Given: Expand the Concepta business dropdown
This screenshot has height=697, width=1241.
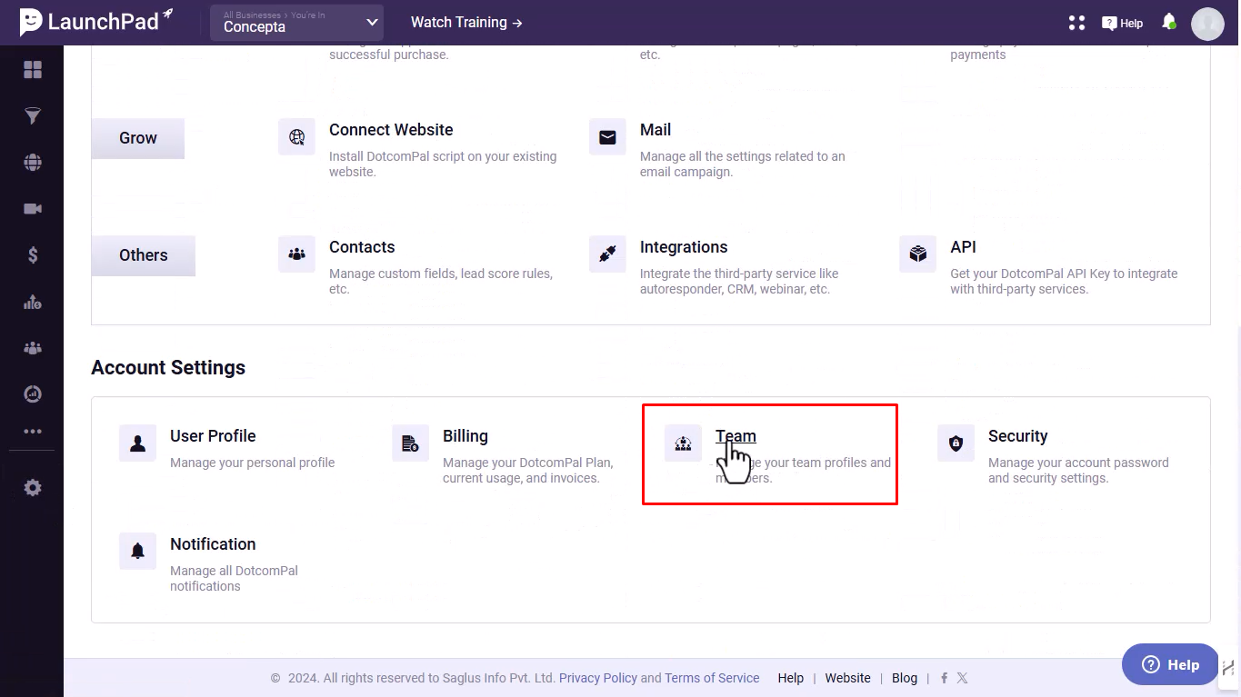Looking at the screenshot, I should coord(296,23).
